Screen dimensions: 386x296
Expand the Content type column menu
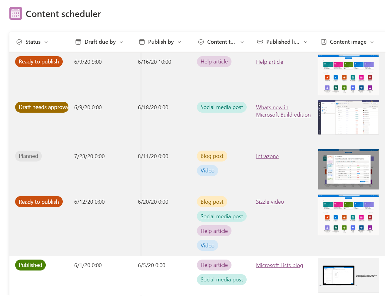click(x=242, y=42)
